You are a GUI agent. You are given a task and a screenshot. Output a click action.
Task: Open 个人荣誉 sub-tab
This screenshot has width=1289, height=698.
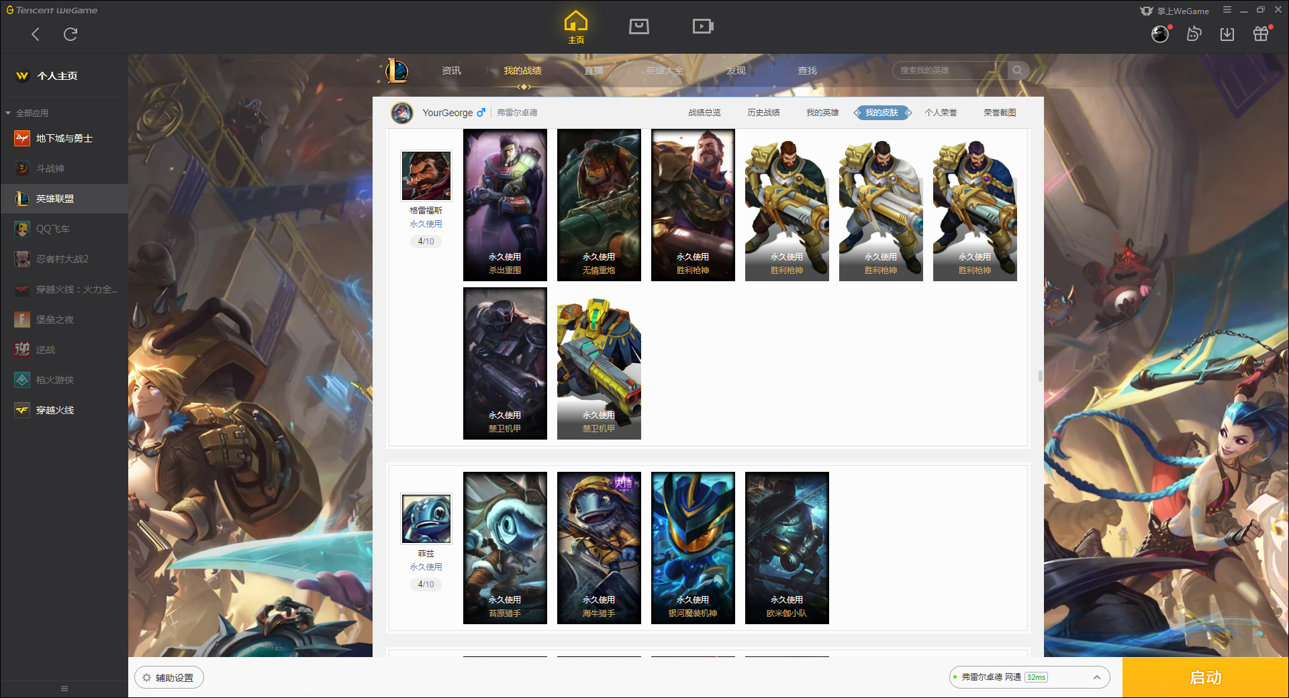pyautogui.click(x=941, y=113)
